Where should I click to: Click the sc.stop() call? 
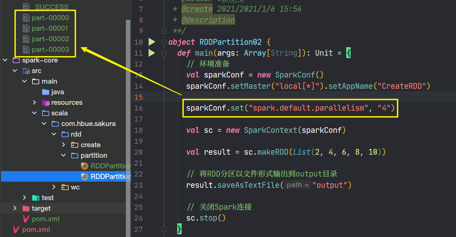coord(206,218)
